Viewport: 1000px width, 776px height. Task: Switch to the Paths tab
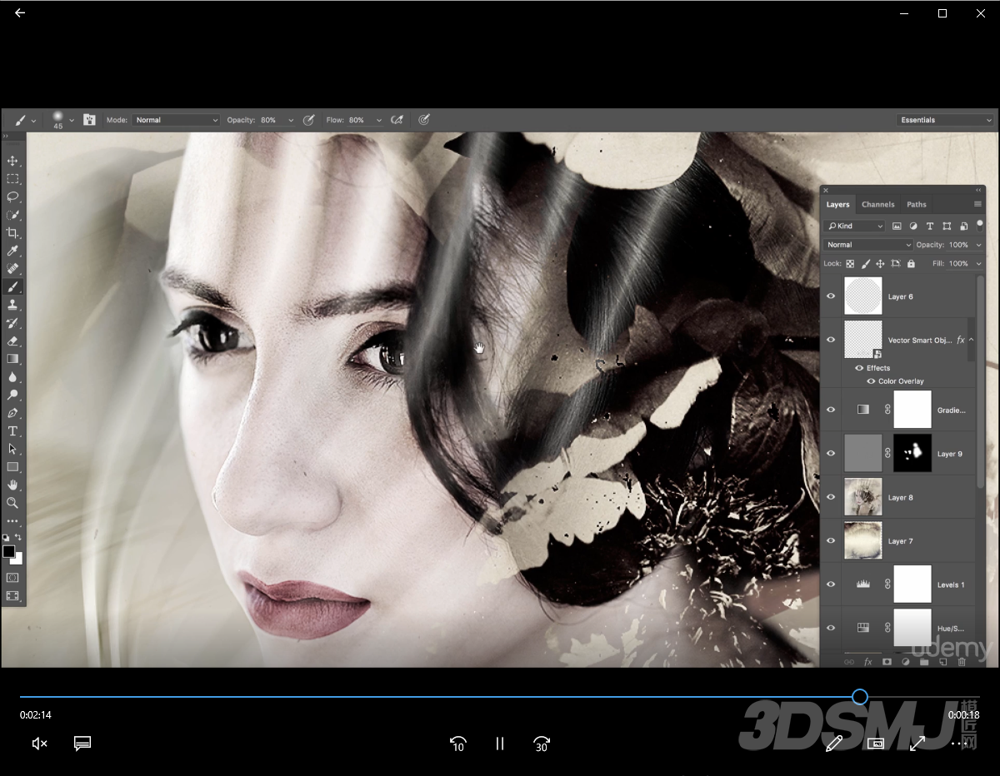916,204
